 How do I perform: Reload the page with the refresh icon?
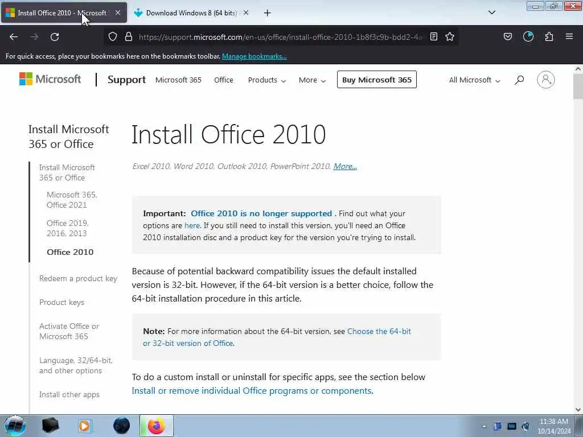(55, 37)
